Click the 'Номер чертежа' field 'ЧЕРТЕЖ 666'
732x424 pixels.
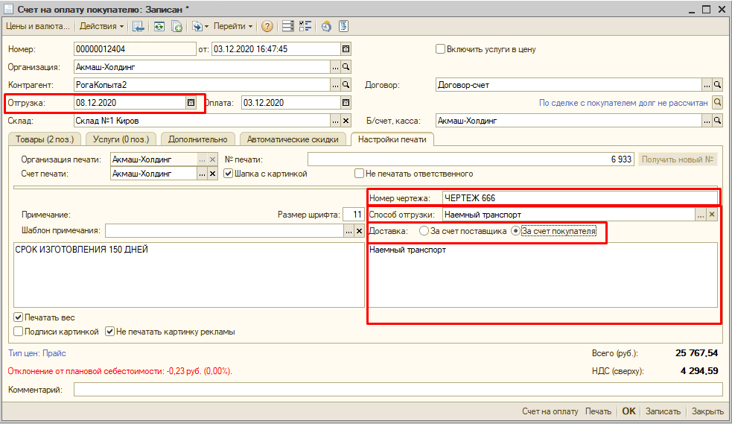[580, 198]
